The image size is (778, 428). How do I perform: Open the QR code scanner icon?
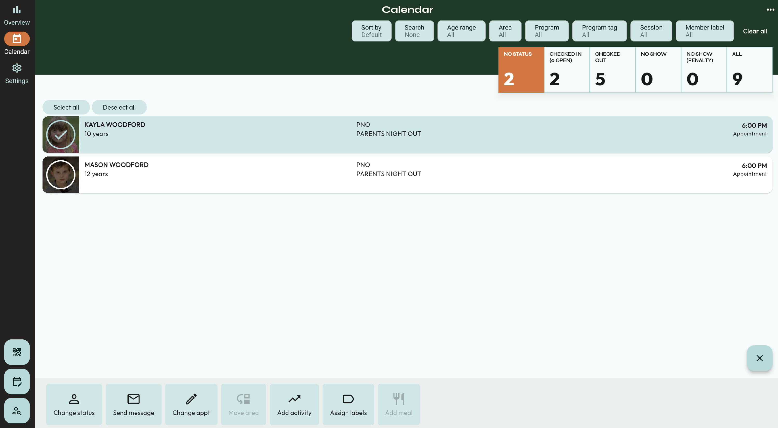pyautogui.click(x=17, y=352)
